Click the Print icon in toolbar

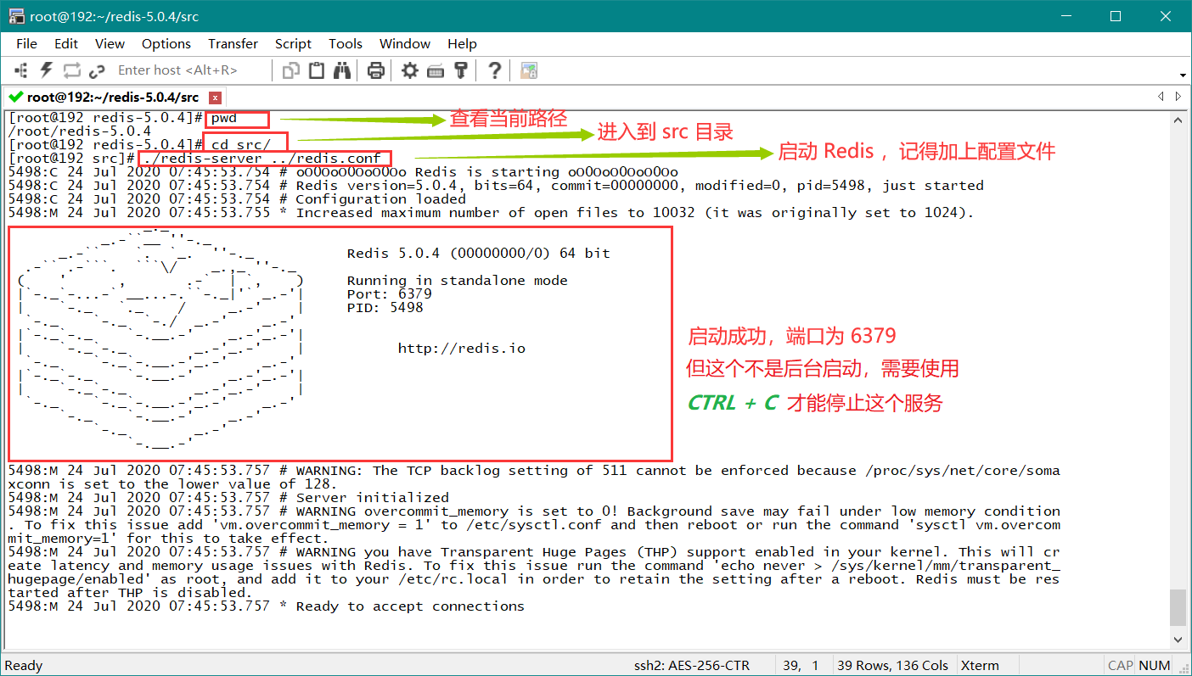[375, 70]
